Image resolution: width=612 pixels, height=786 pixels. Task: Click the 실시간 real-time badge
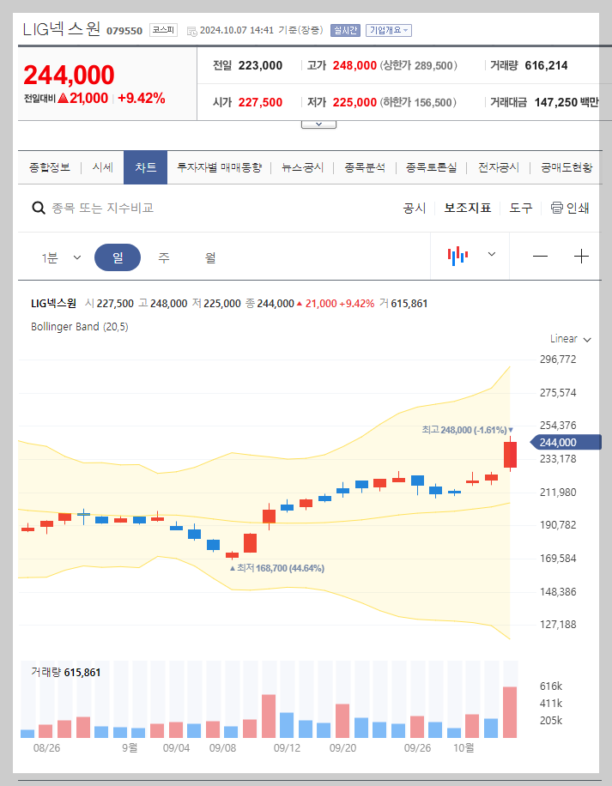(344, 29)
